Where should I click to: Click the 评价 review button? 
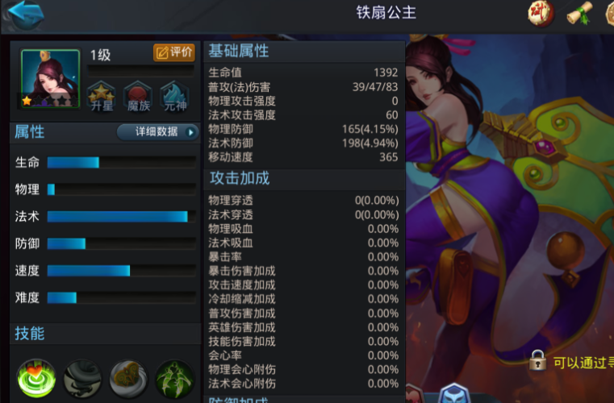coord(174,52)
